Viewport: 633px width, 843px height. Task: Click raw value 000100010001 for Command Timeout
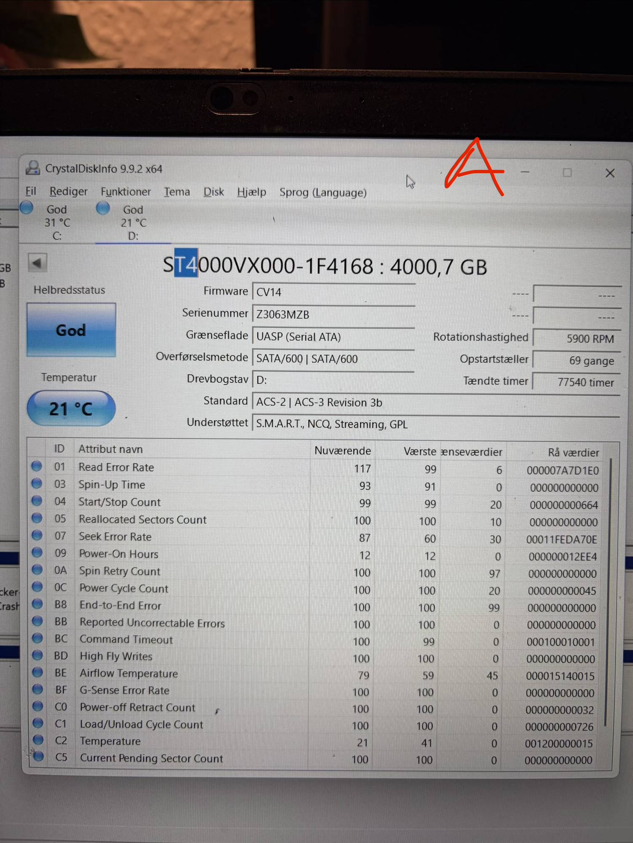pos(561,642)
